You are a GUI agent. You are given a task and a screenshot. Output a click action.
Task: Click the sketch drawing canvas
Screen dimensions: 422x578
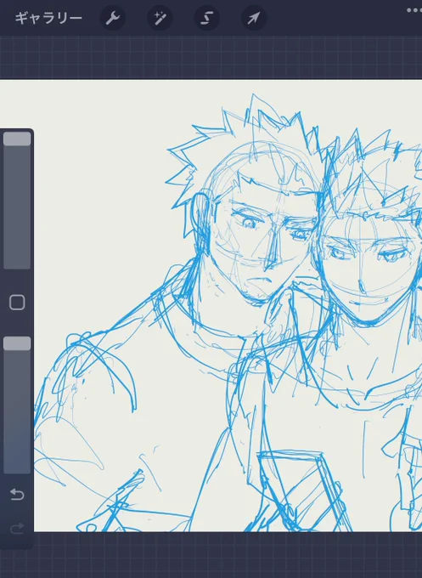pyautogui.click(x=228, y=306)
